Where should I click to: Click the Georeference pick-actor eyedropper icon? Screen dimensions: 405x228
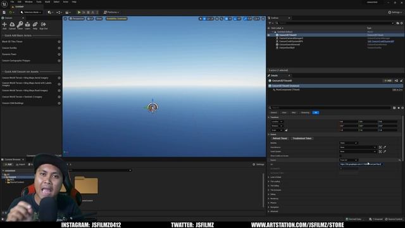(x=385, y=147)
